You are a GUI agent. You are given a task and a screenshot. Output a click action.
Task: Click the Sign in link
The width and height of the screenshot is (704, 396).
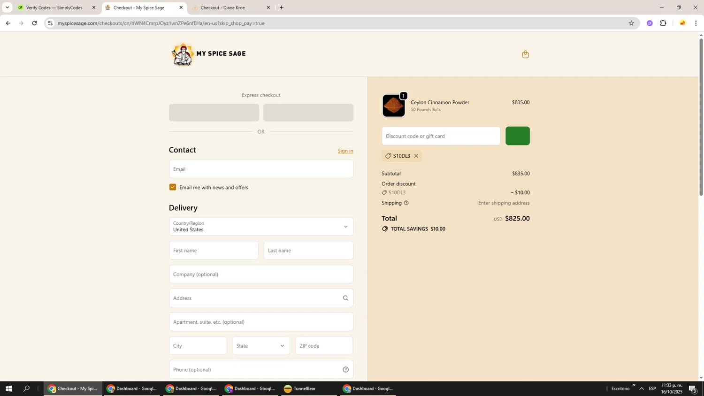tap(345, 151)
